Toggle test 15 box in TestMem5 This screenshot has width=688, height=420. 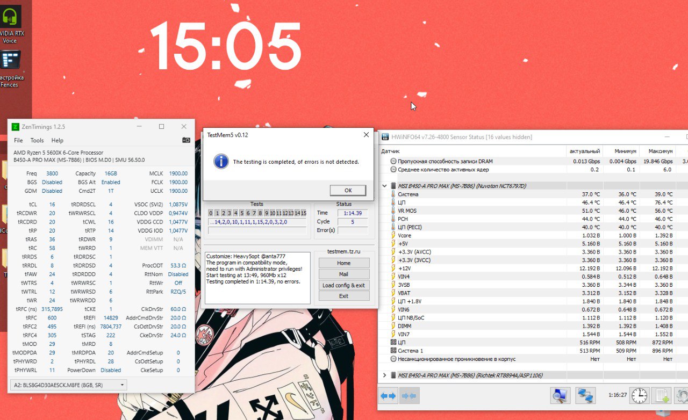[x=304, y=213]
